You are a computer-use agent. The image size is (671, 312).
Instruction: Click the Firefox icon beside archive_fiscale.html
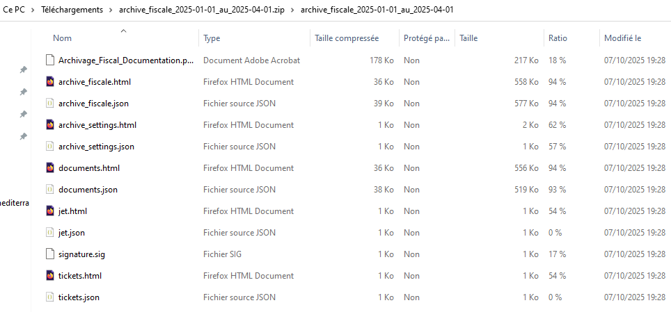[50, 82]
